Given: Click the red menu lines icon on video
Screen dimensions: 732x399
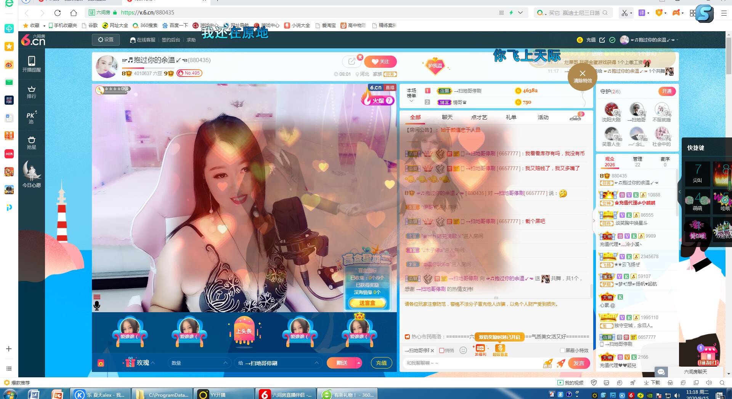Looking at the screenshot, I should point(97,297).
